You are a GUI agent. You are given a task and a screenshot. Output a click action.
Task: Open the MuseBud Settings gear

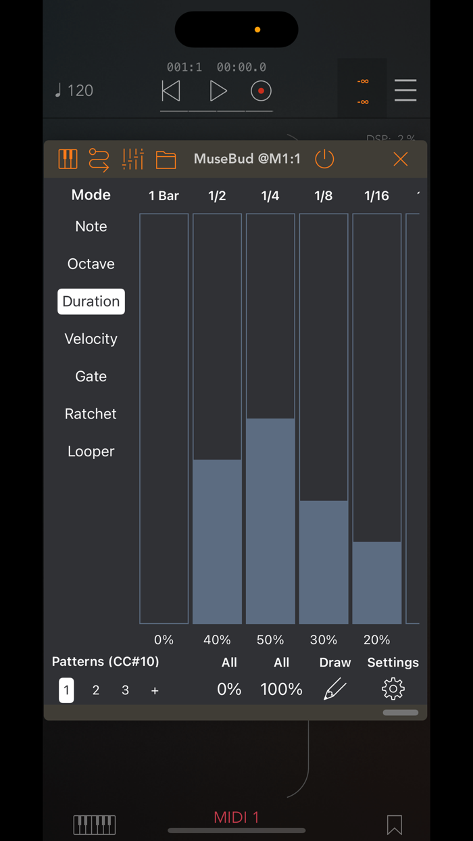point(393,688)
